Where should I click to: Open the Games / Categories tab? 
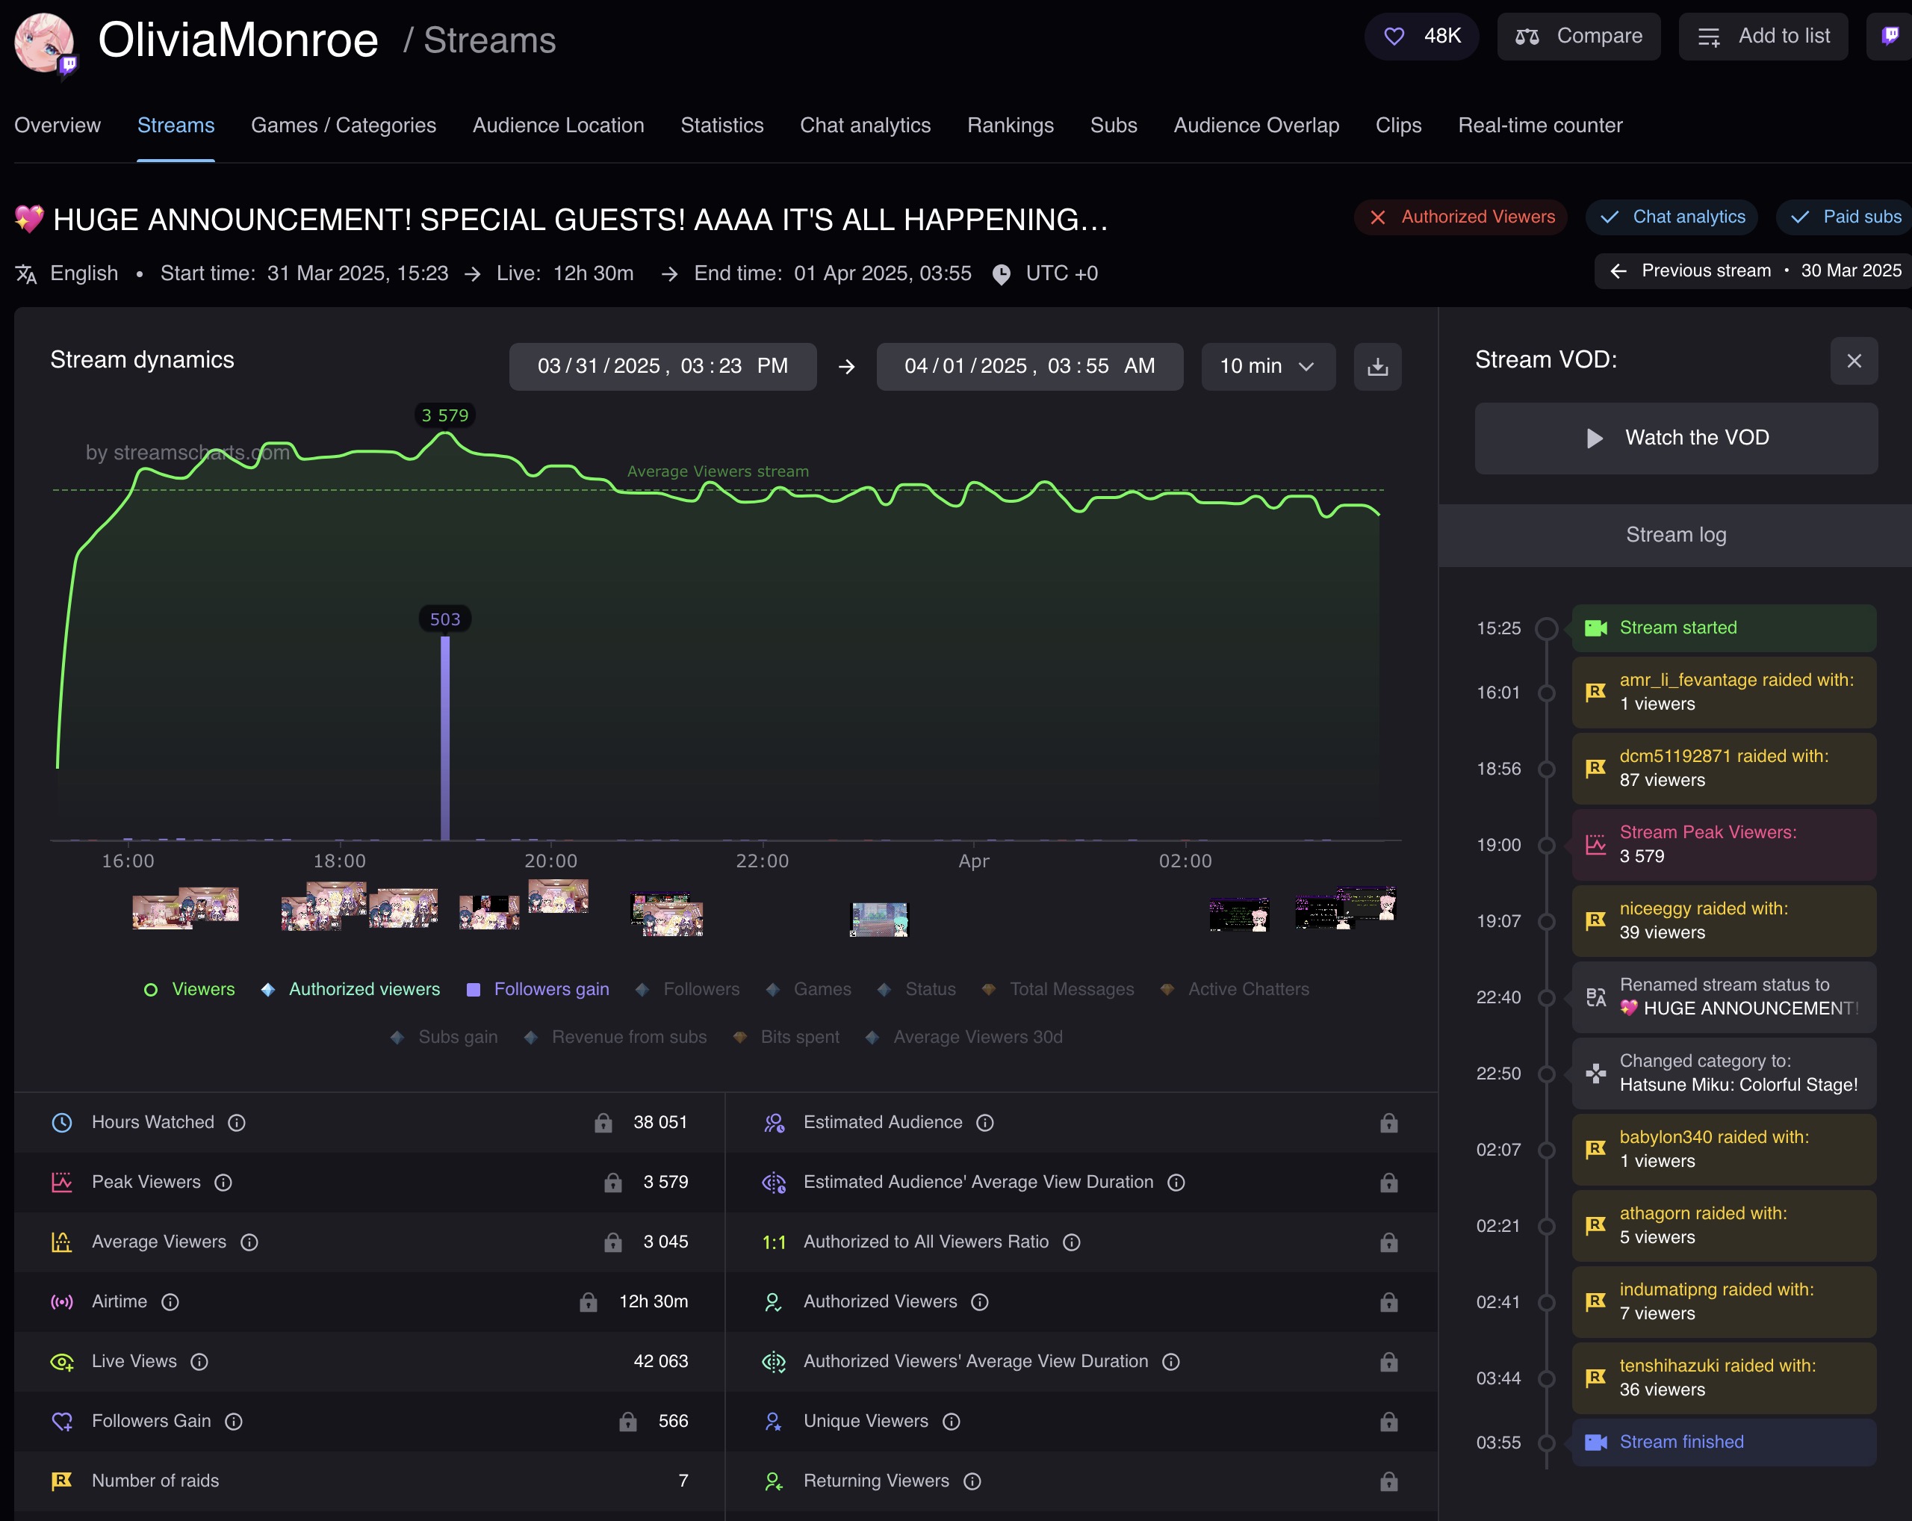344,125
